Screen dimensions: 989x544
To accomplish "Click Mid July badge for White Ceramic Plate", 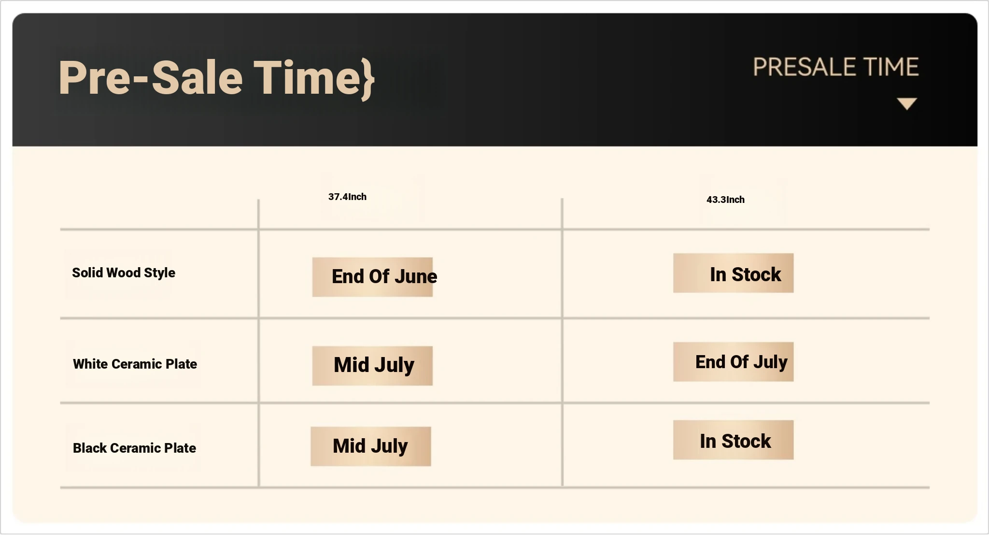I will [372, 366].
